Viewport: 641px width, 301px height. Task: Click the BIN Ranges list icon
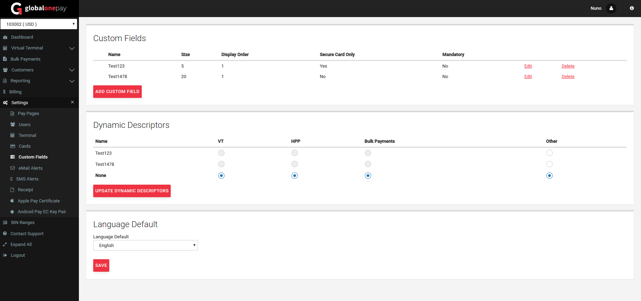pyautogui.click(x=5, y=223)
